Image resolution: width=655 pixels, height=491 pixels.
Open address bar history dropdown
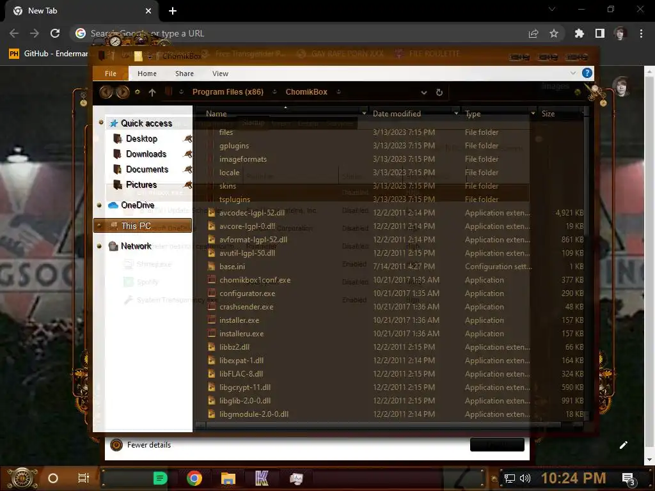(423, 92)
